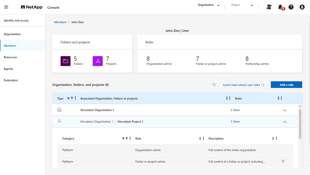The height and width of the screenshot is (175, 310).
Task: Collapse the Simulated-Project-1 row
Action: tap(284, 122)
